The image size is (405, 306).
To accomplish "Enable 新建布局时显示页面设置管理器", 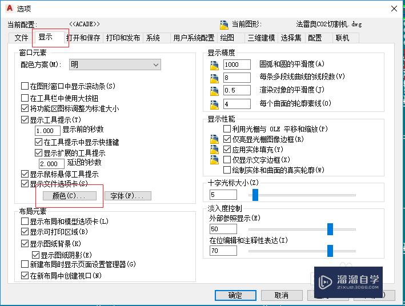I will (25, 264).
